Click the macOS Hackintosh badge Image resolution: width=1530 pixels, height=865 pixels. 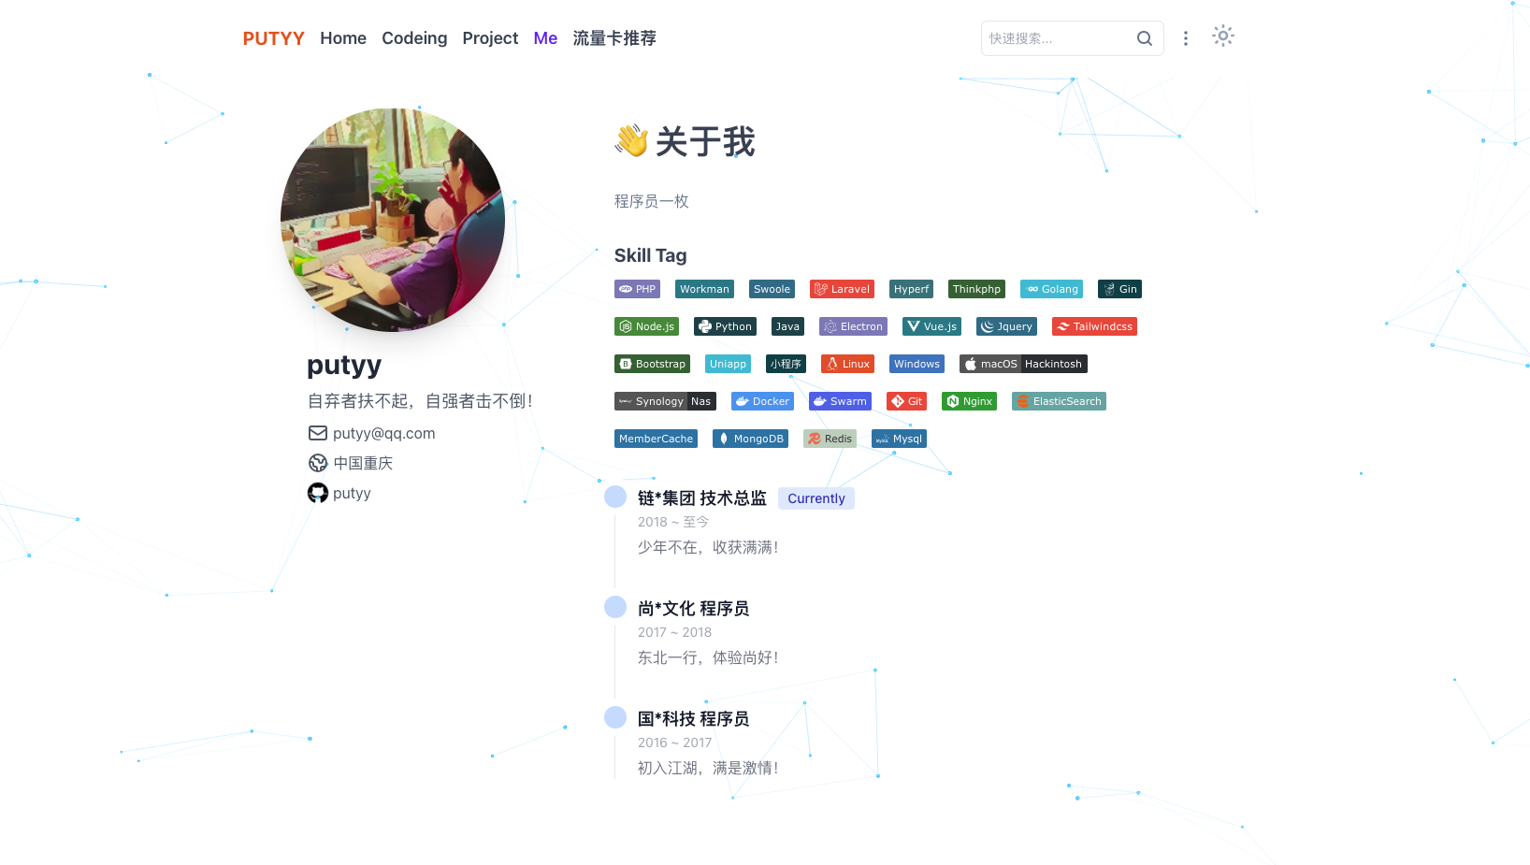(1023, 364)
